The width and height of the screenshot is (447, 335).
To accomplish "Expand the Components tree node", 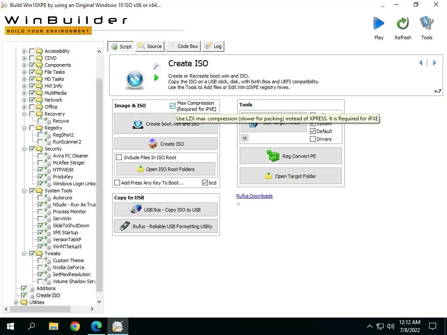I will [24, 65].
